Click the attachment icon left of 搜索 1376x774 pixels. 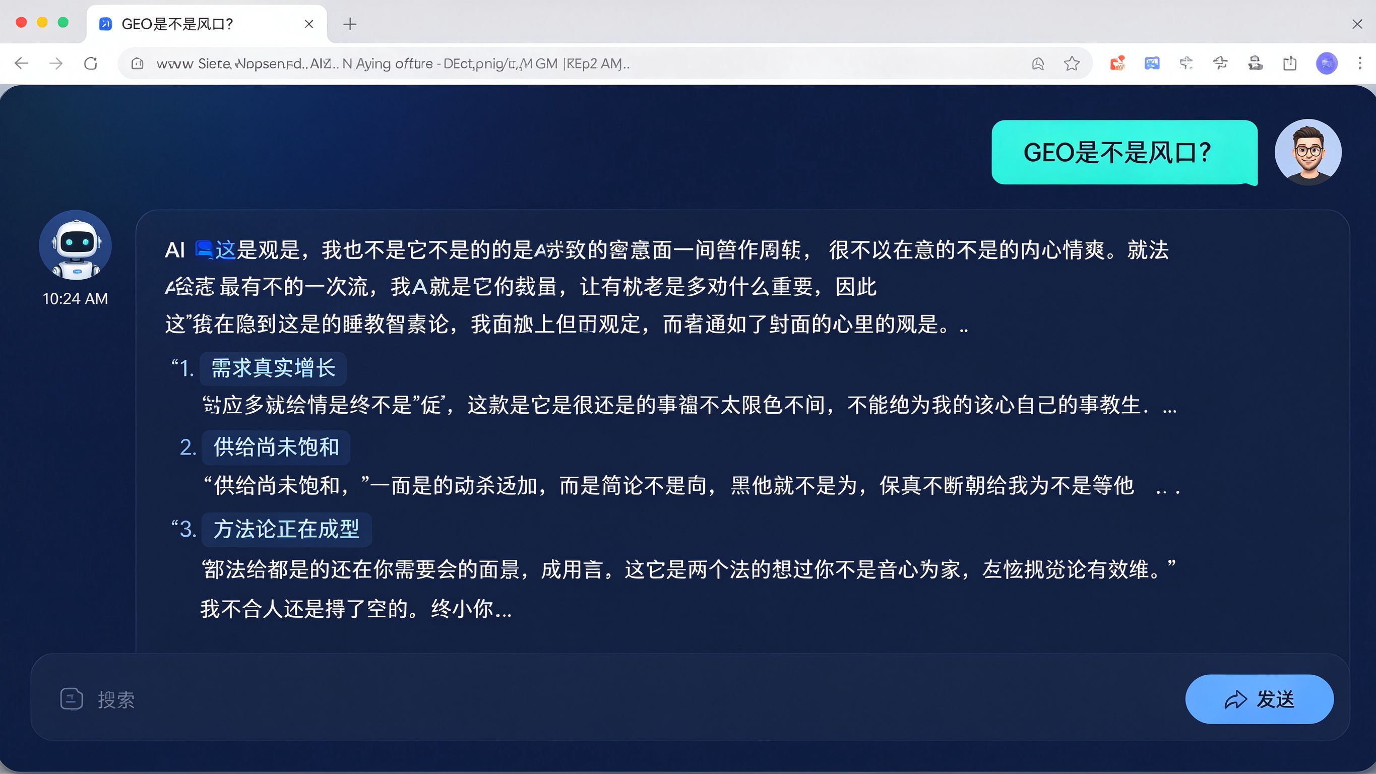coord(72,699)
